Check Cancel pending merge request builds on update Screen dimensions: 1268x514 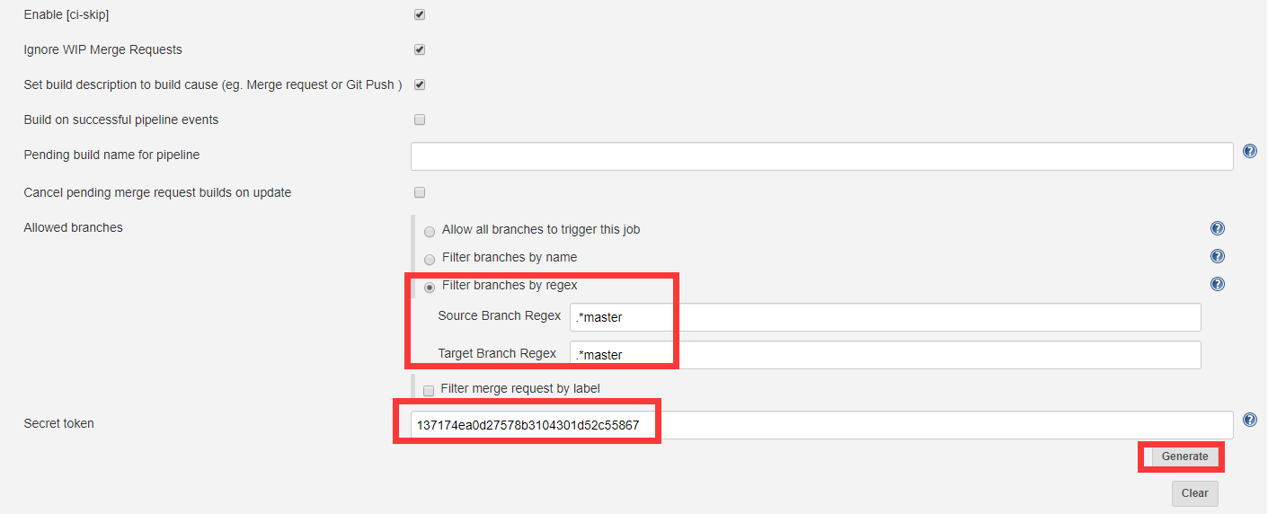click(420, 193)
